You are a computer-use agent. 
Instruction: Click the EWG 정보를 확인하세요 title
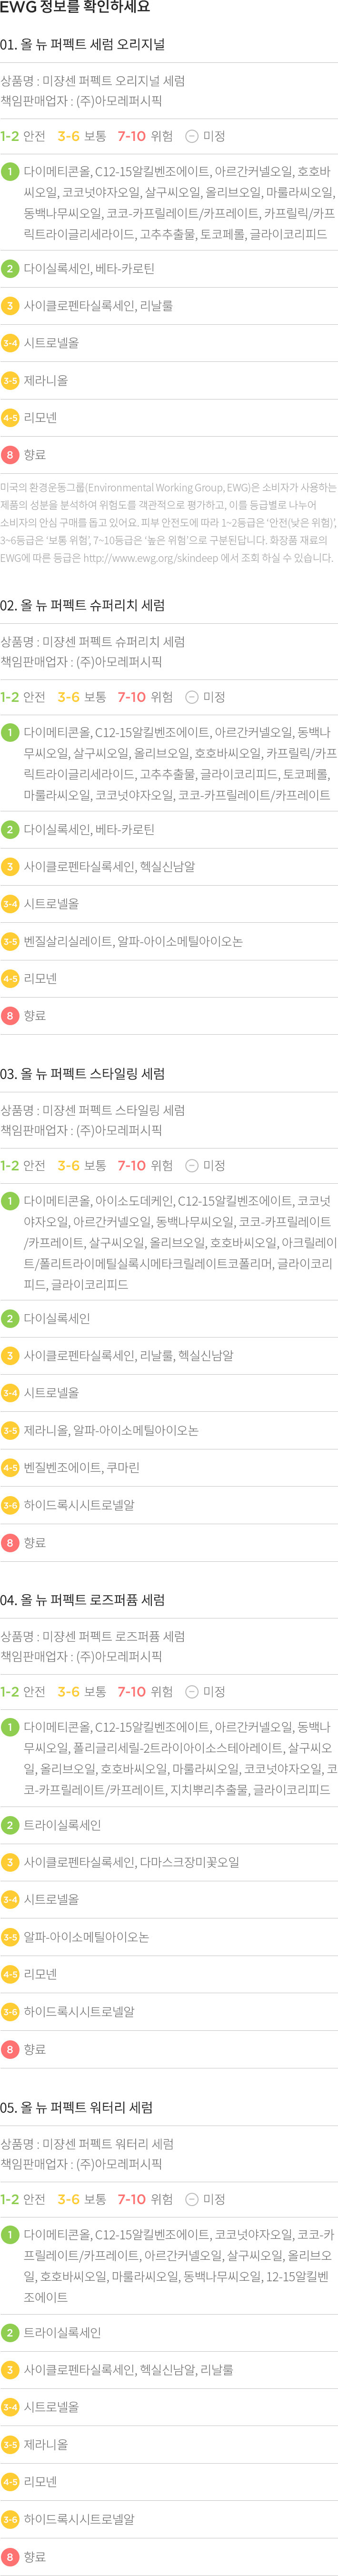[75, 8]
